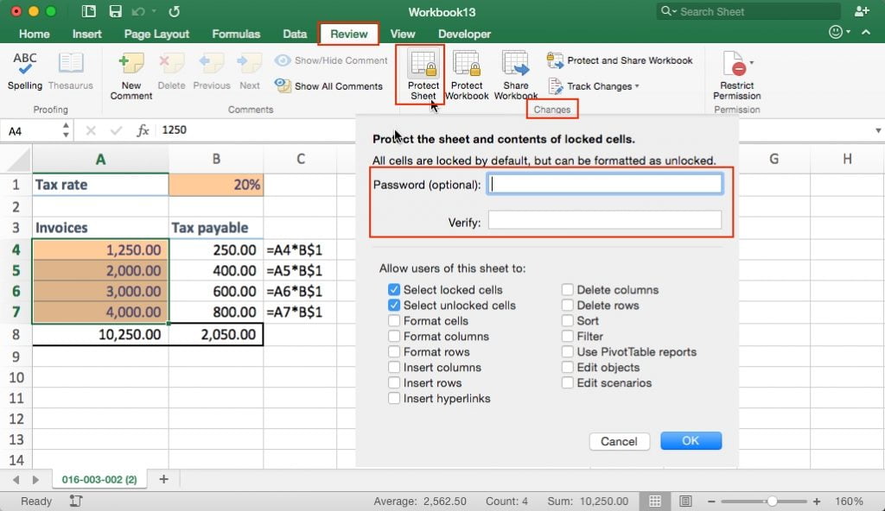Click the fx insert function icon
This screenshot has width=885, height=511.
[x=143, y=130]
